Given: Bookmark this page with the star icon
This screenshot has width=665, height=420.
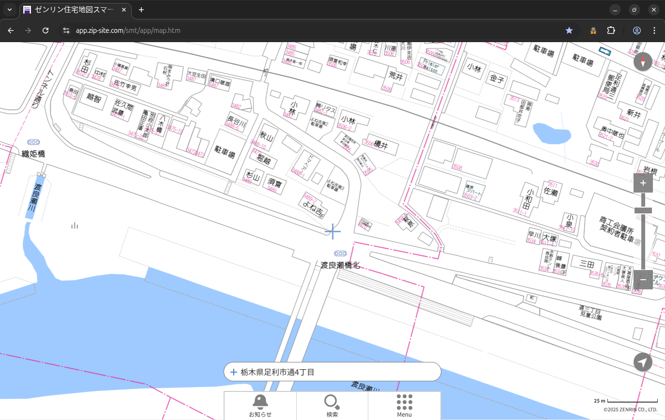Looking at the screenshot, I should click(x=569, y=30).
